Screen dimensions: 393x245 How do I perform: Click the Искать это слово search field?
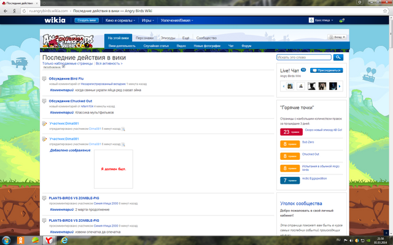click(x=304, y=57)
